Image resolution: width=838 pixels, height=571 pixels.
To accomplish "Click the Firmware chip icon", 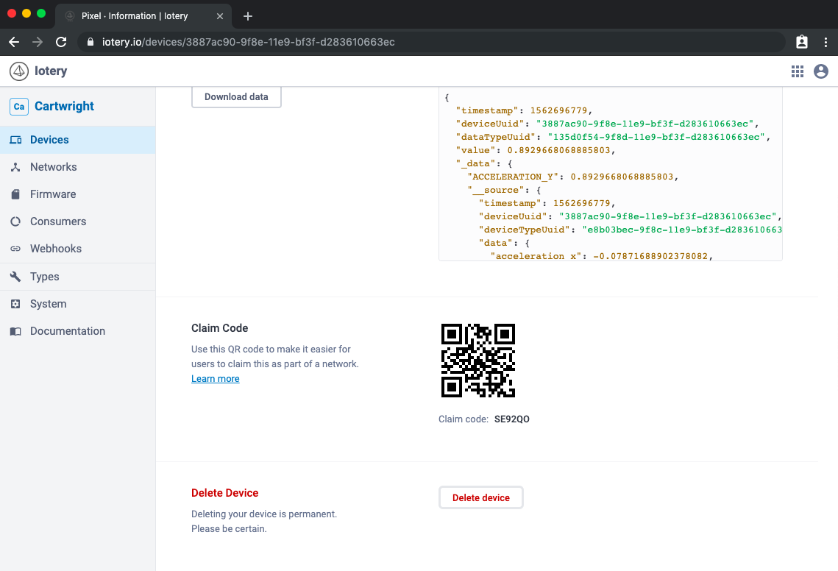I will 15,194.
